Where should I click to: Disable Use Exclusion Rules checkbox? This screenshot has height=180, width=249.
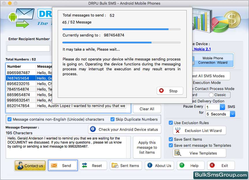(x=171, y=123)
